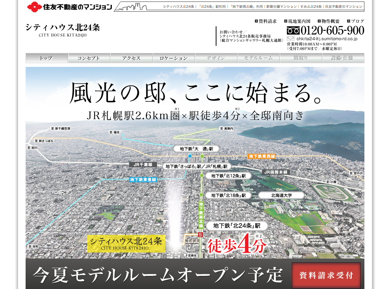
Task: Click the free-dial phone icon beside 0120-605-900
Action: (293, 30)
